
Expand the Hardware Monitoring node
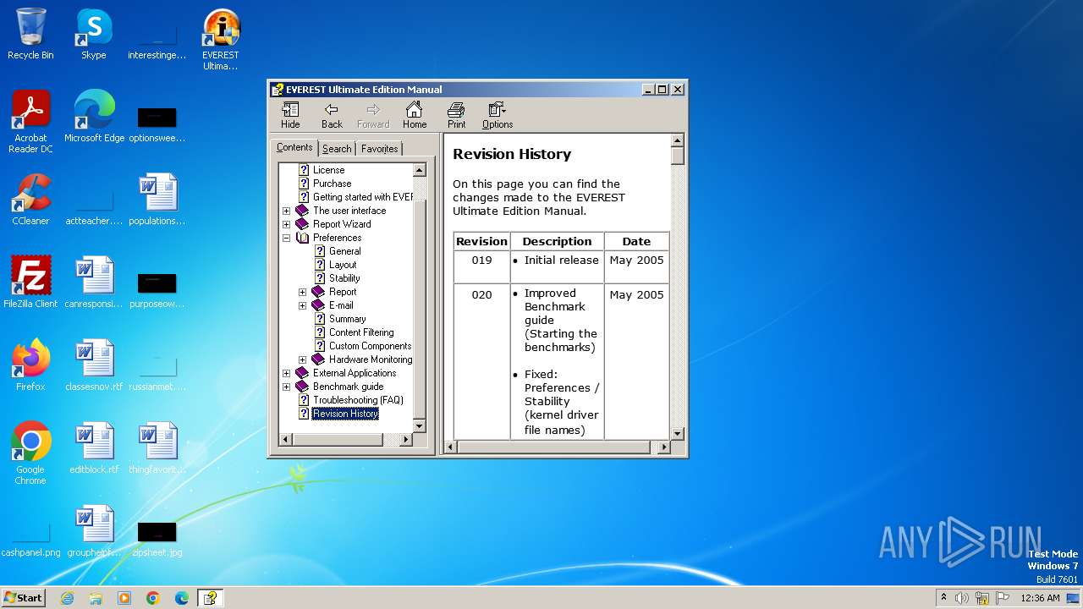302,359
